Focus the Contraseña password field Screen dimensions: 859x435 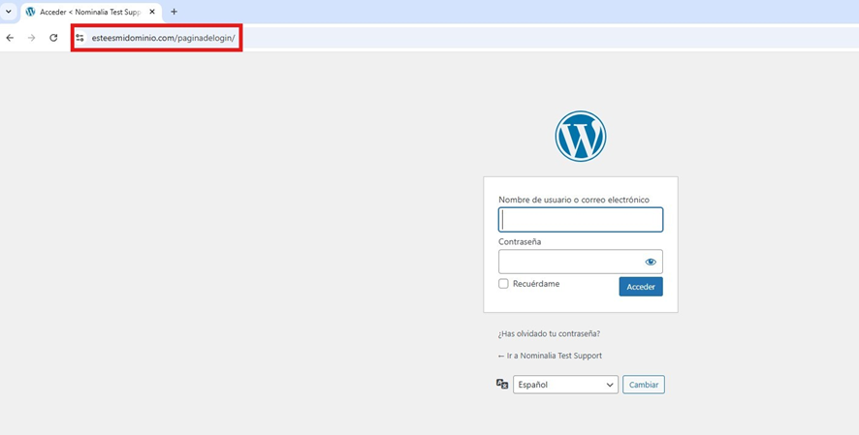pyautogui.click(x=580, y=262)
